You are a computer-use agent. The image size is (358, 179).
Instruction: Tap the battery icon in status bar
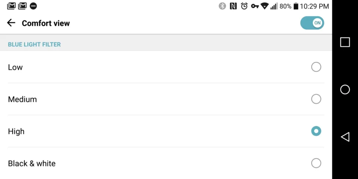(x=296, y=6)
